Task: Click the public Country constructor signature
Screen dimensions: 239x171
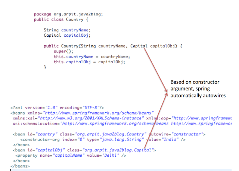Action: click(x=112, y=46)
